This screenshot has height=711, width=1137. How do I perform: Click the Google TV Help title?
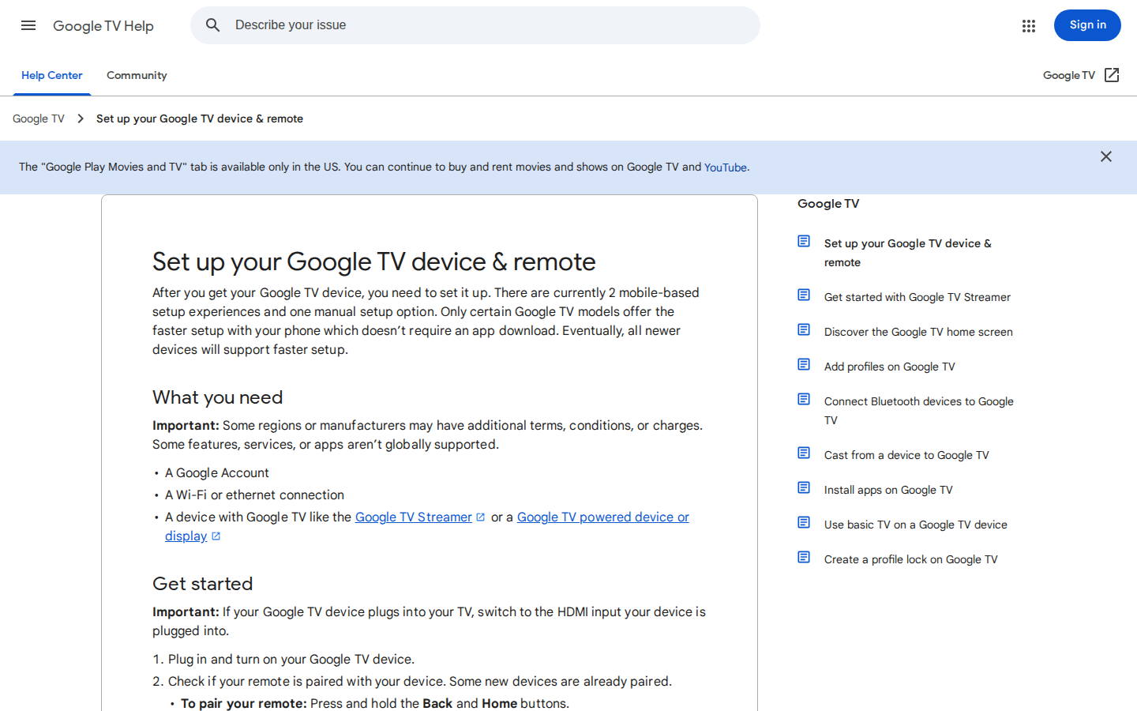point(103,26)
